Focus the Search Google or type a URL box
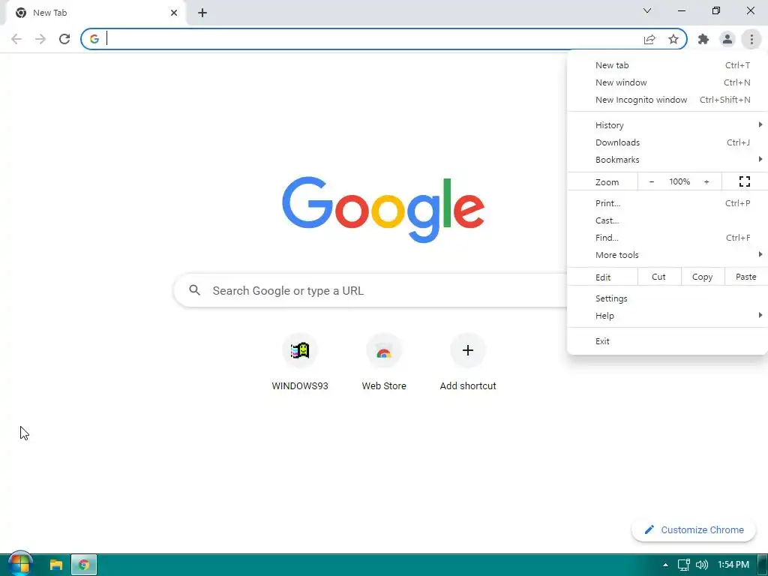768x576 pixels. pos(370,290)
